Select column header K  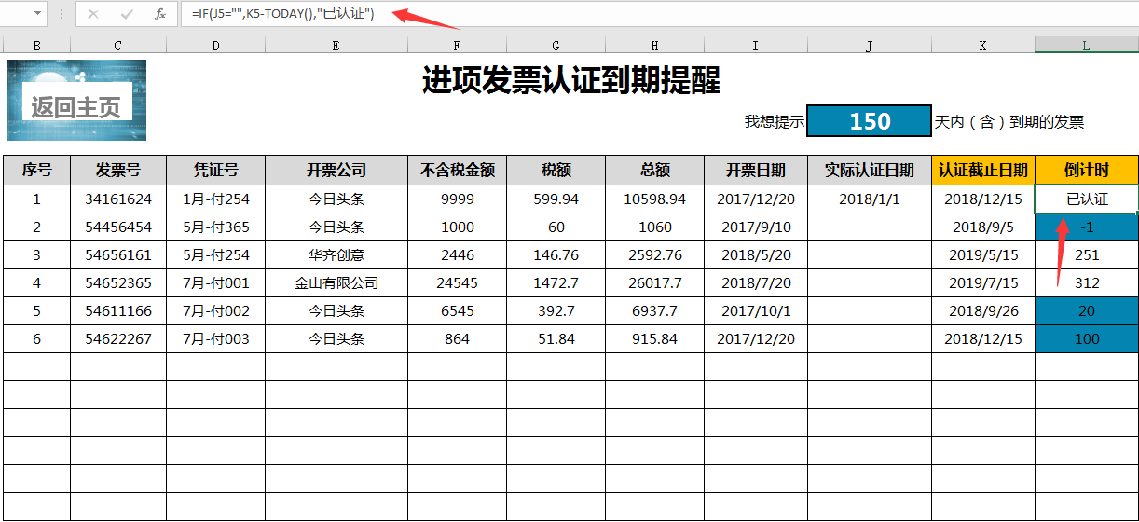[x=983, y=45]
